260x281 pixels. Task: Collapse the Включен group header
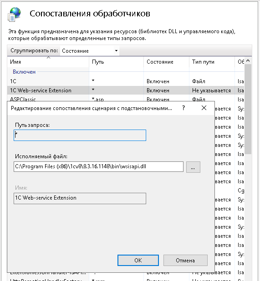pos(24,72)
